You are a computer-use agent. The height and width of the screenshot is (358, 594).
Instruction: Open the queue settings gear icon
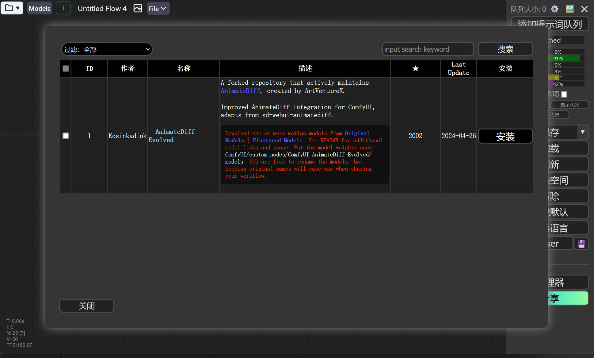[554, 9]
